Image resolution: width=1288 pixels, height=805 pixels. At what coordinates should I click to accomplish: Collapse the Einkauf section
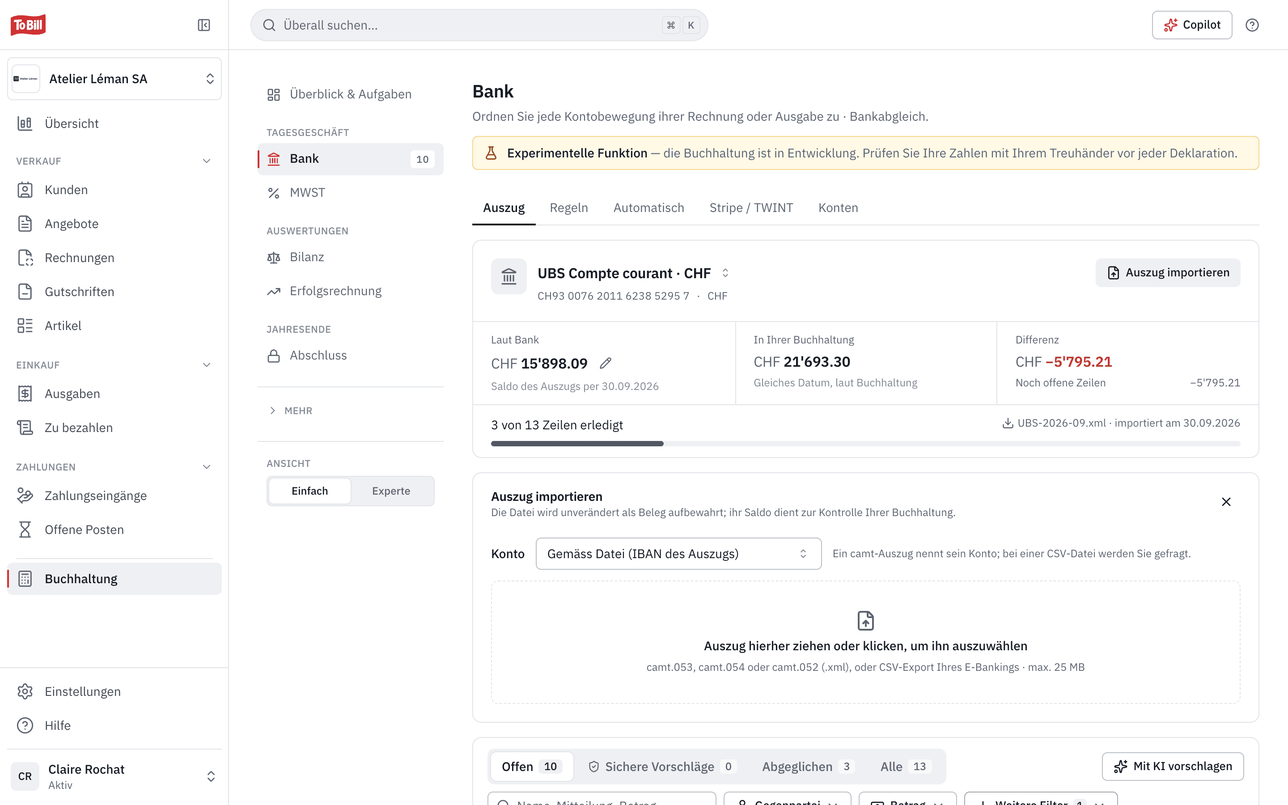click(207, 364)
